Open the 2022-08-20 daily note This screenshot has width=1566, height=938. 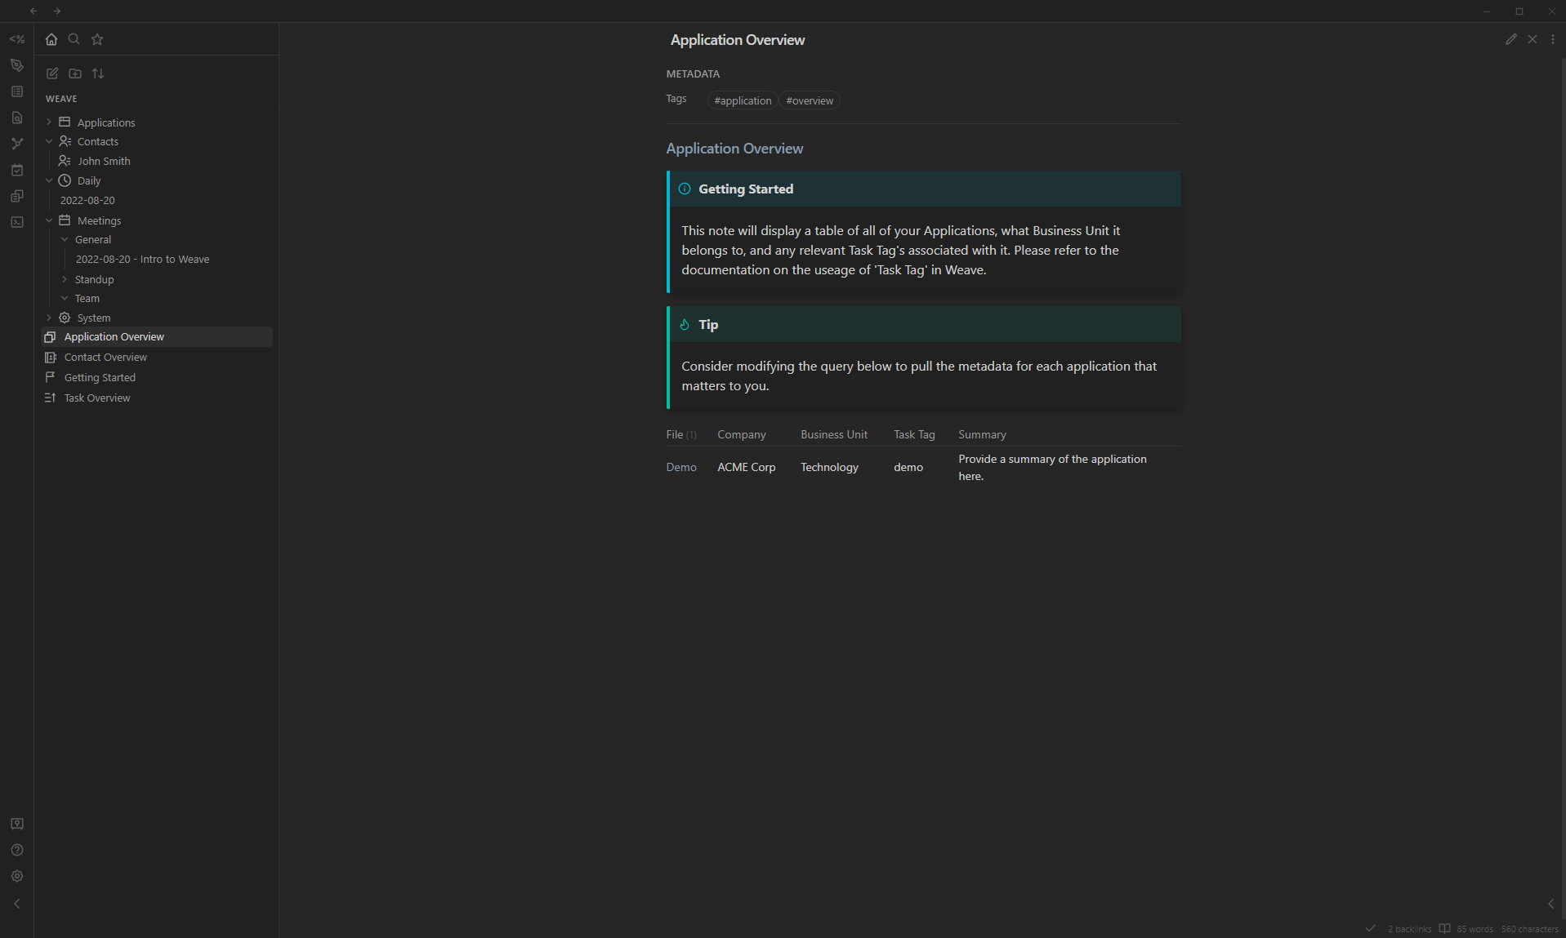(x=87, y=200)
